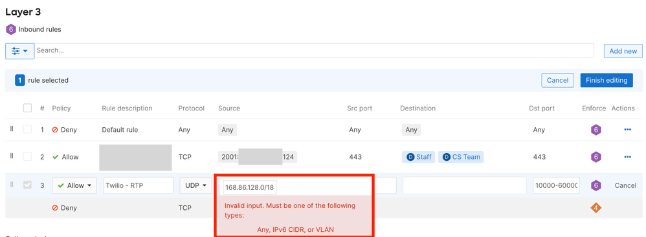Click the Source column header
The width and height of the screenshot is (646, 237).
click(x=229, y=108)
